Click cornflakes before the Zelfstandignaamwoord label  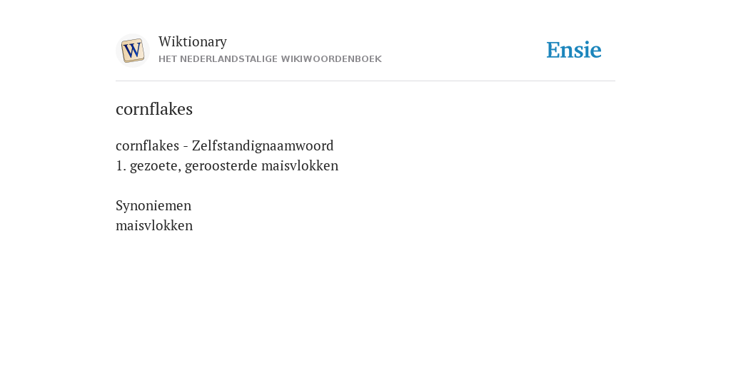pos(147,145)
